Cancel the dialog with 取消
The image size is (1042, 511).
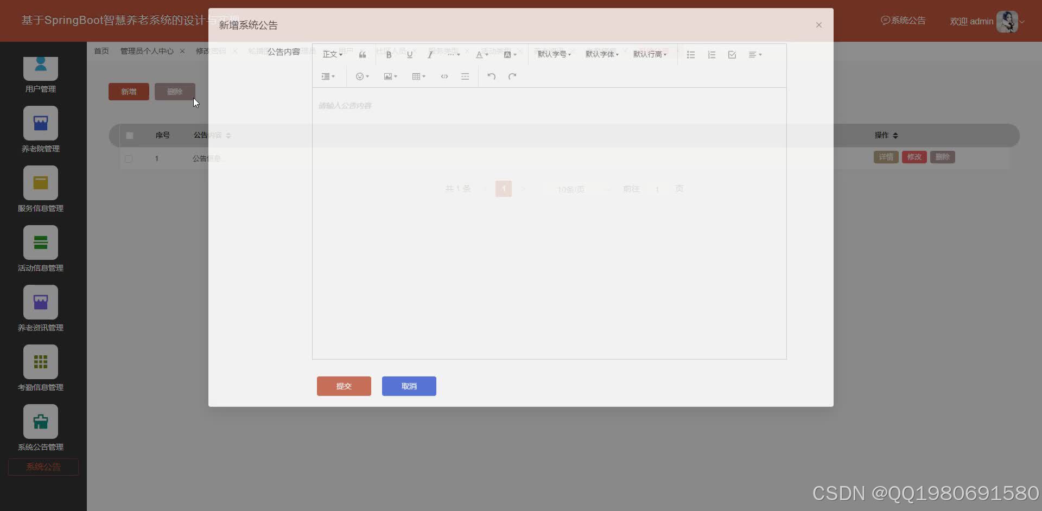coord(409,386)
